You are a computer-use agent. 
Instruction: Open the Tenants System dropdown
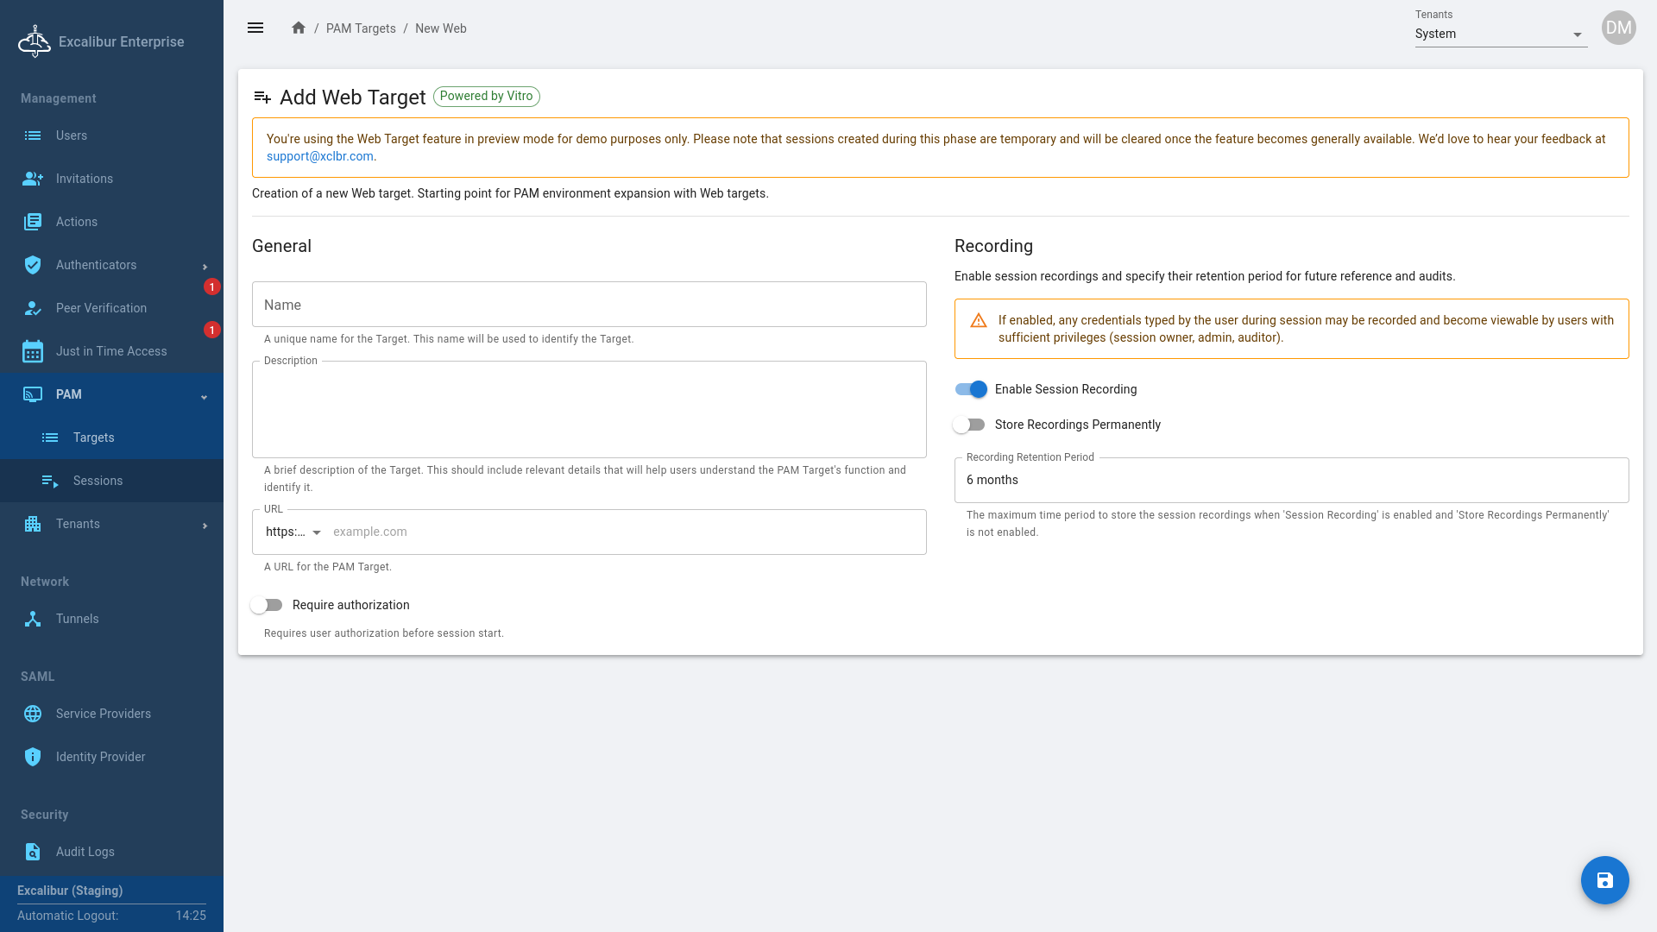[1500, 35]
